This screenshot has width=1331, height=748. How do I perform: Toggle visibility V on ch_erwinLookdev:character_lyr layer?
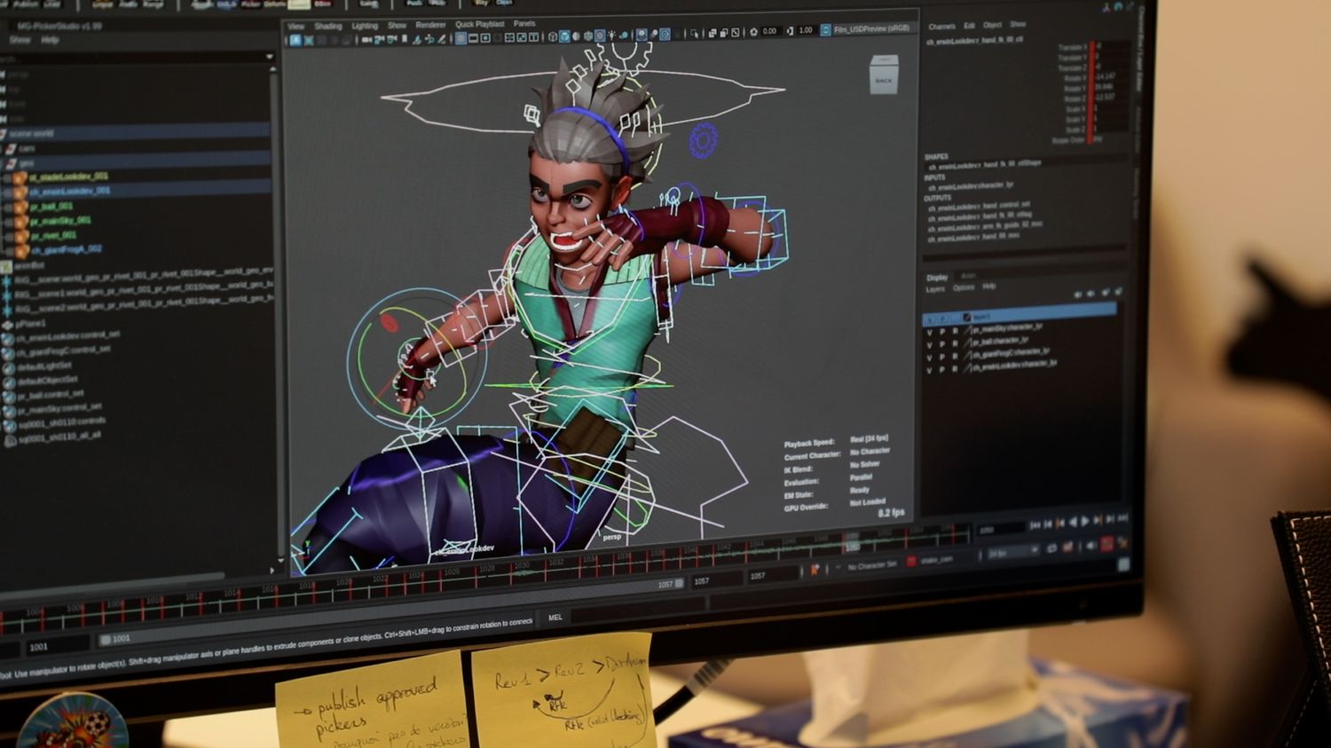pyautogui.click(x=929, y=366)
